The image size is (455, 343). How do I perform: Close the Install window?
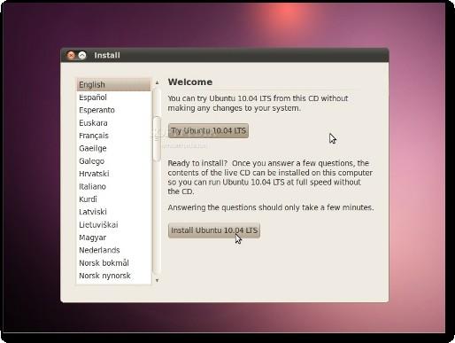click(x=71, y=55)
